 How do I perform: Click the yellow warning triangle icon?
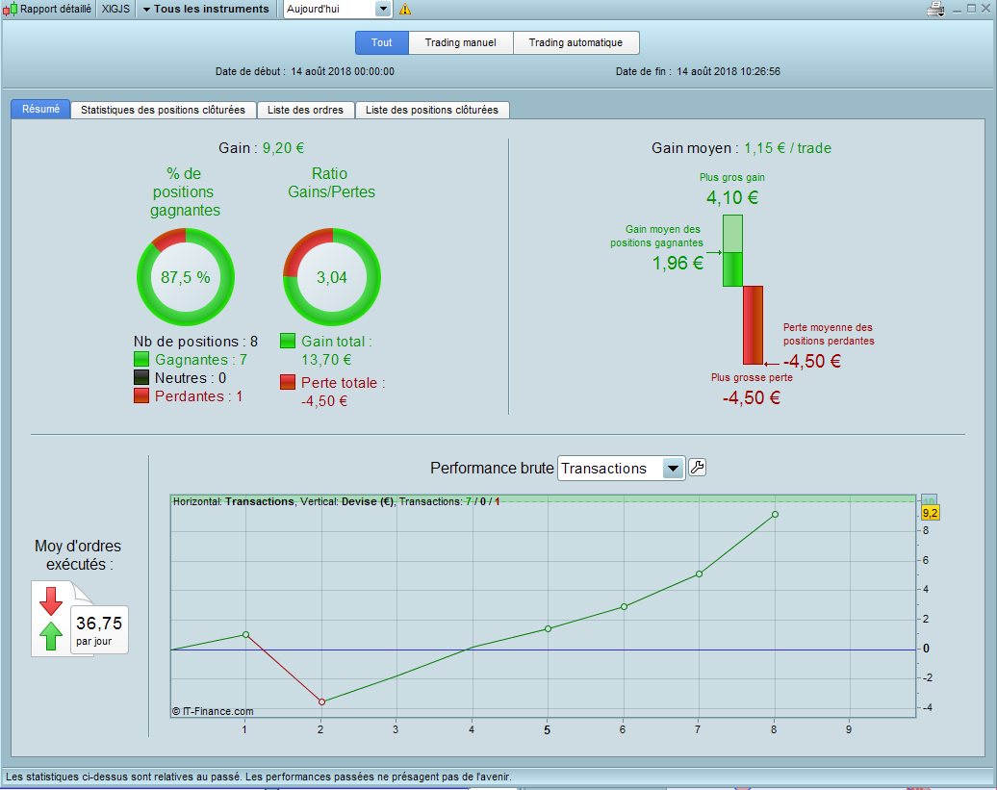(x=404, y=9)
